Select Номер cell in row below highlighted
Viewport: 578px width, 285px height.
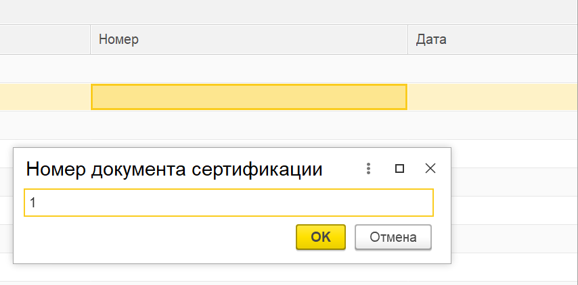(x=249, y=125)
